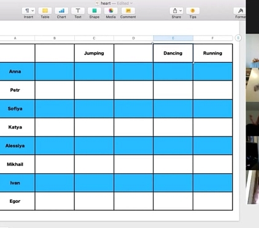Select the Anna row name cell
This screenshot has height=228, width=259.
15,71
